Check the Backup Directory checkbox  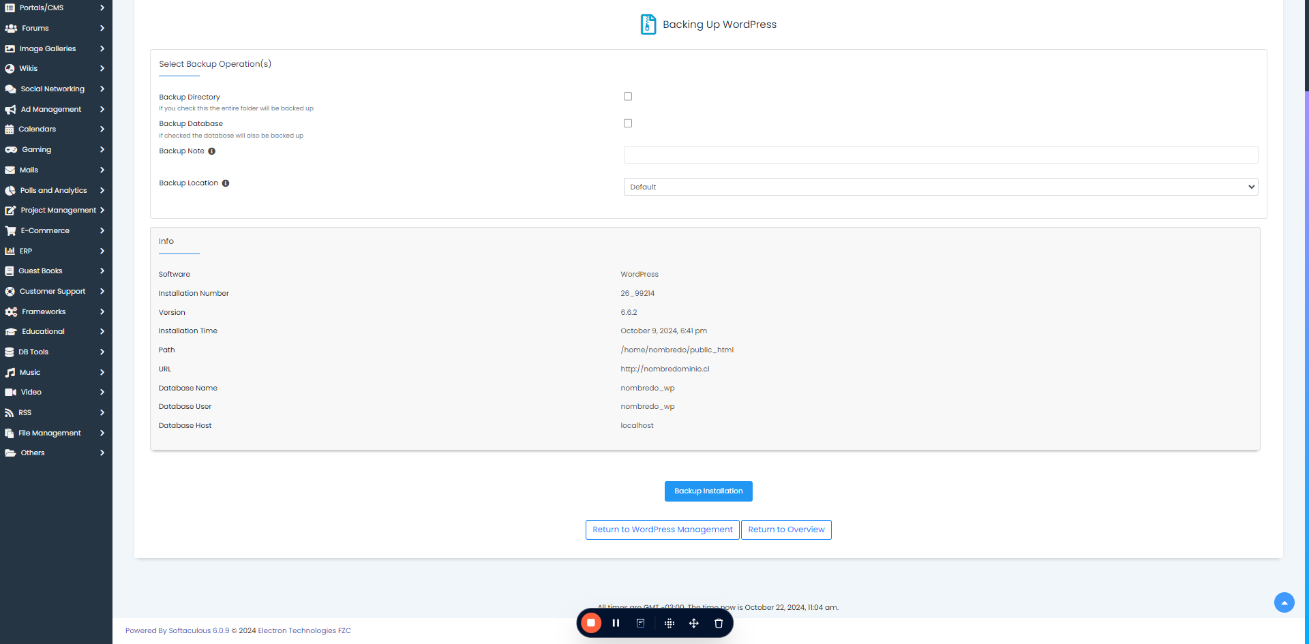(x=628, y=97)
